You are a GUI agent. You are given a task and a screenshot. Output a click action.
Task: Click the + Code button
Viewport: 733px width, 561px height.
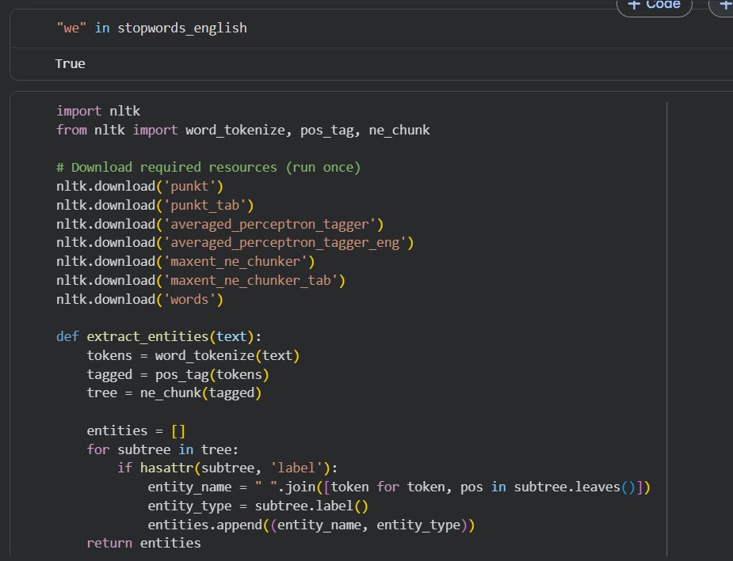pyautogui.click(x=654, y=6)
